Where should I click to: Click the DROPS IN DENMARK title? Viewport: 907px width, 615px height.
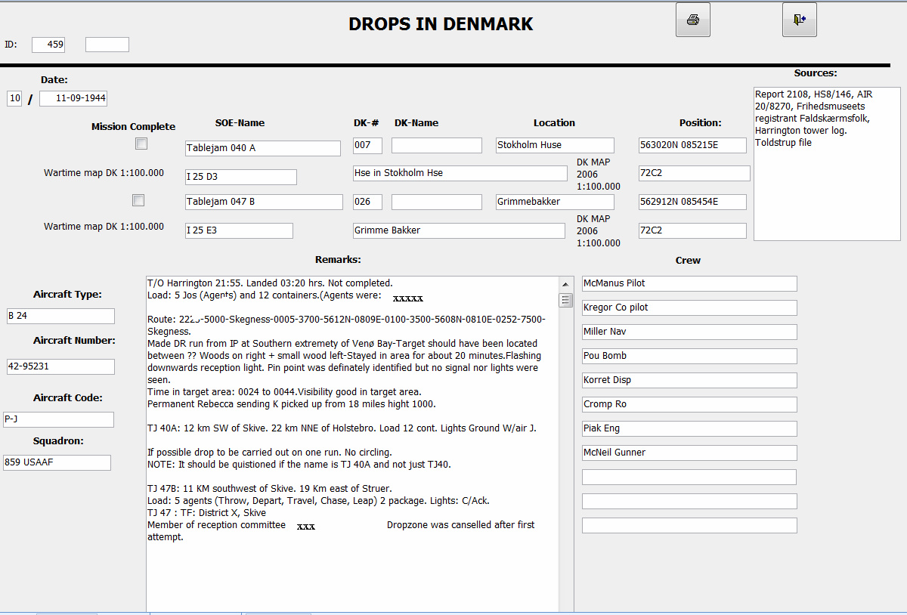tap(441, 24)
